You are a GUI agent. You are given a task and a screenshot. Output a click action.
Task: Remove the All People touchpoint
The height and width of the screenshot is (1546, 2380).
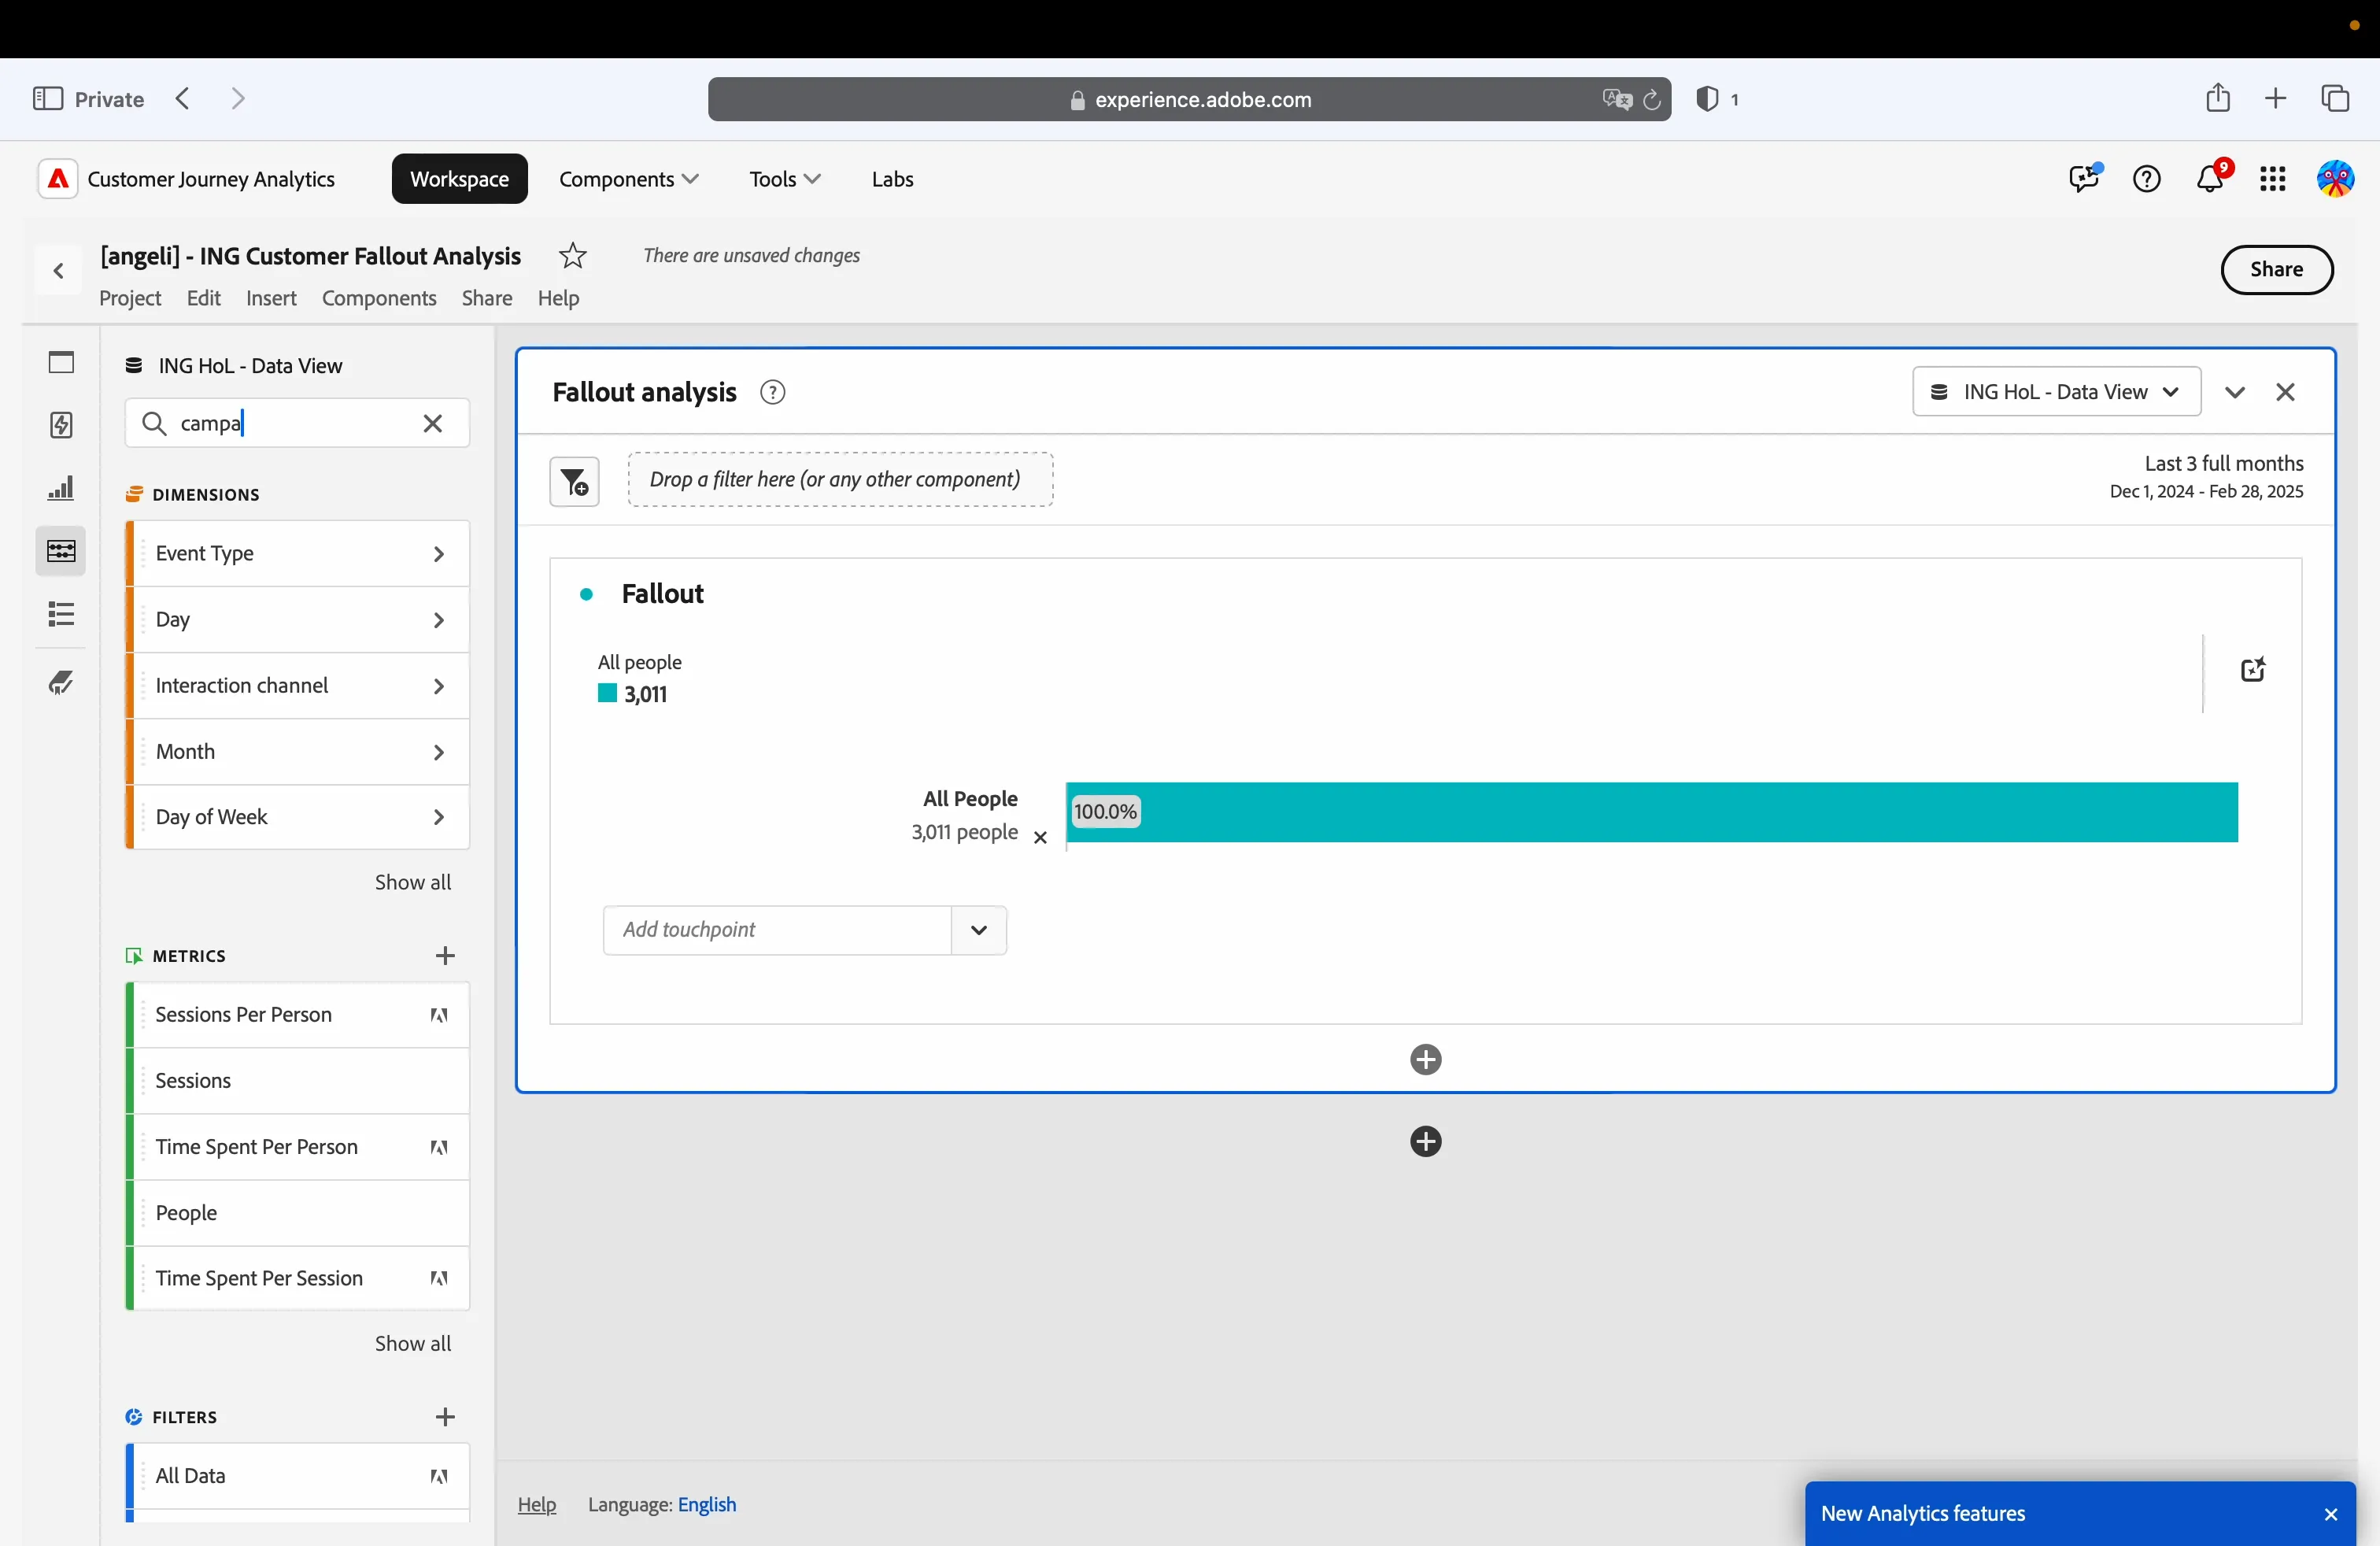click(x=1040, y=838)
